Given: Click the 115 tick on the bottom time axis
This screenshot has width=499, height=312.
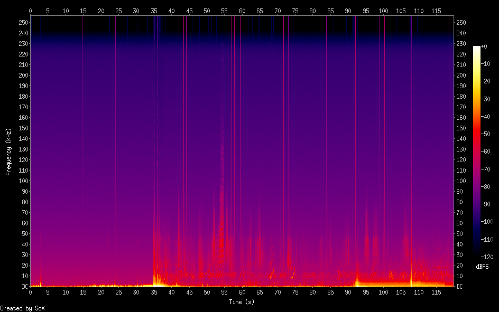Looking at the screenshot, I should (436, 292).
